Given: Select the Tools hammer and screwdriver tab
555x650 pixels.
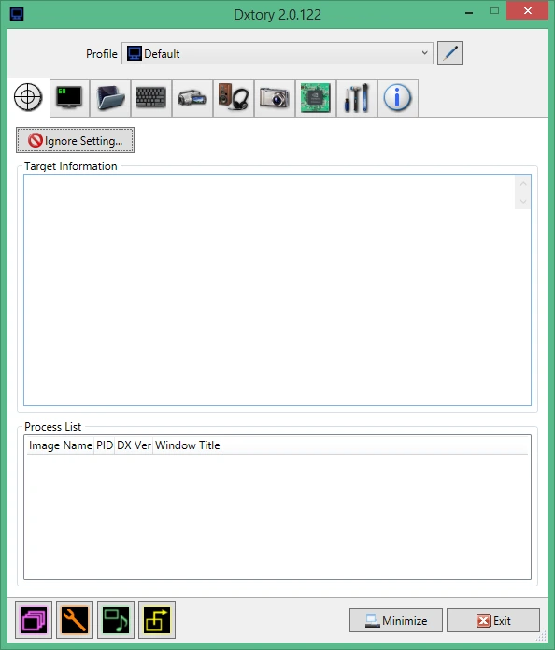Looking at the screenshot, I should click(x=356, y=98).
